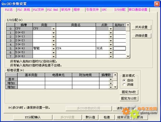Click the C24 类型名 cell
The height and width of the screenshot is (122, 161).
[76, 48]
